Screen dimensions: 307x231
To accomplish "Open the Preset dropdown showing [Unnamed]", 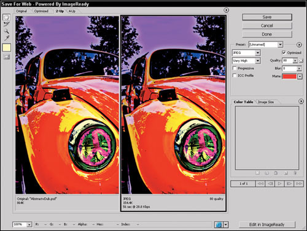I will coord(265,44).
